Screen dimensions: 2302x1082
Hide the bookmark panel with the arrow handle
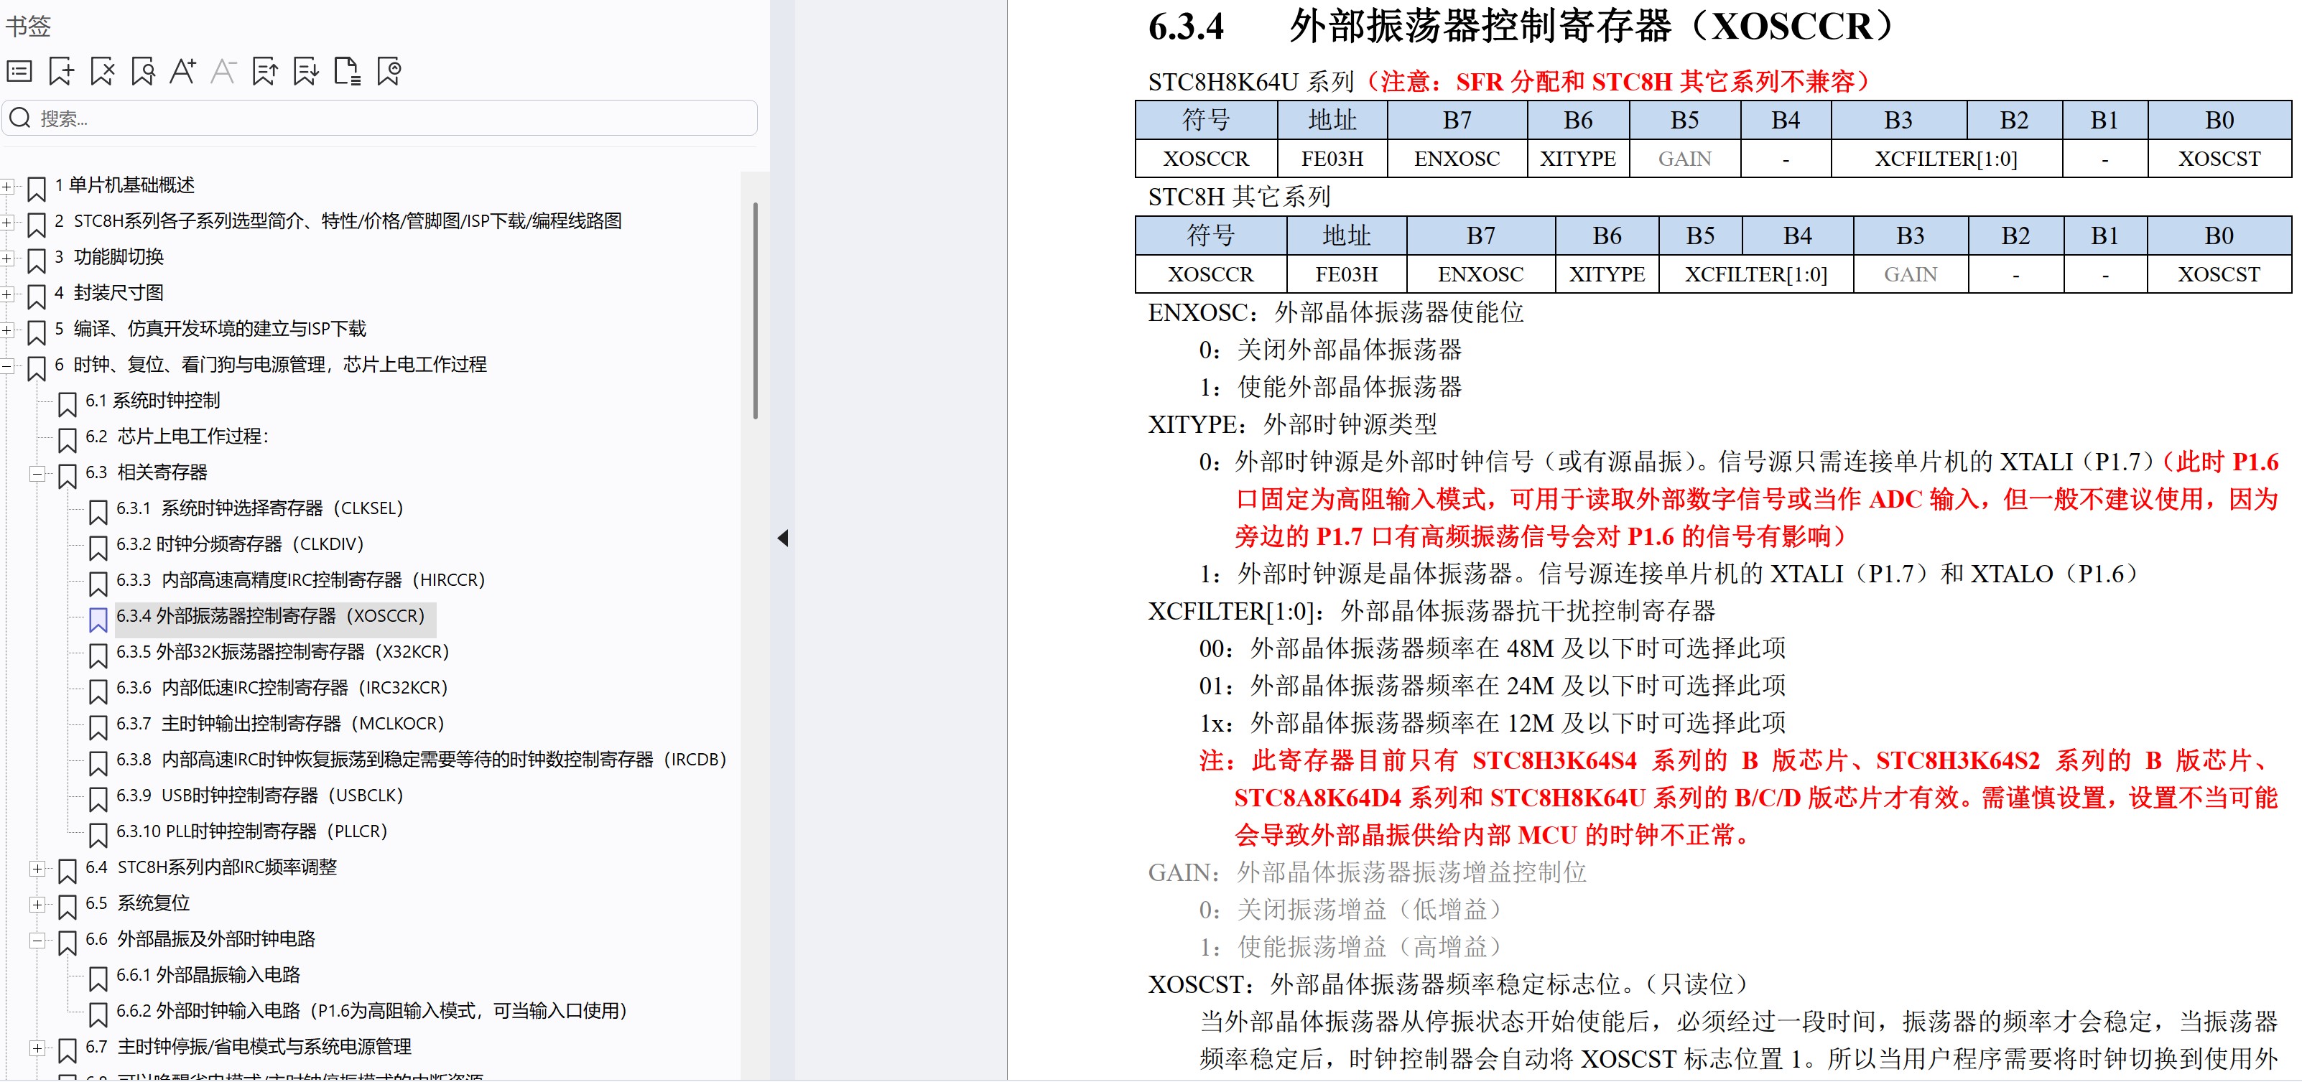tap(783, 538)
